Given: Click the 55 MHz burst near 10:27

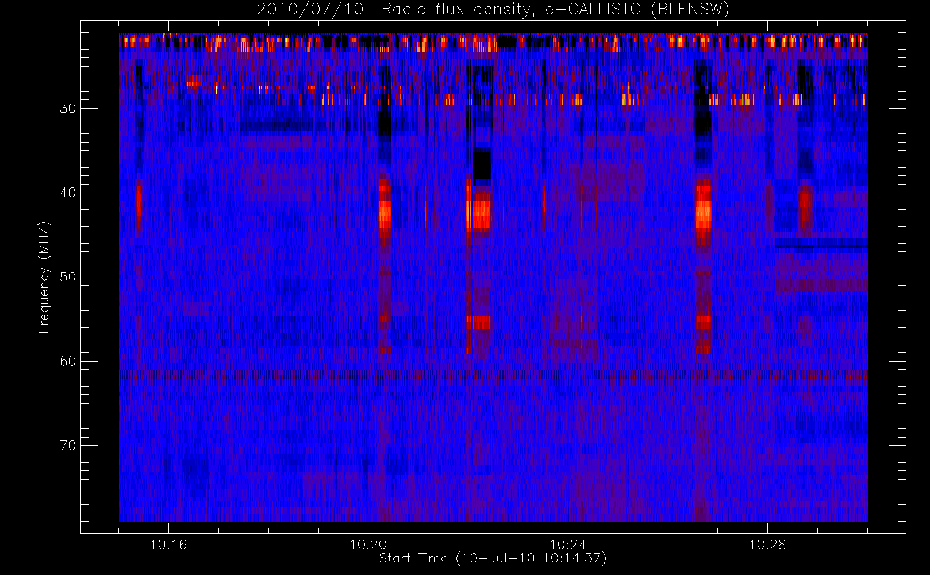Looking at the screenshot, I should (x=704, y=323).
